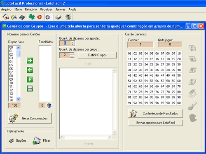Click the grey head silhouette icon

(x=193, y=118)
